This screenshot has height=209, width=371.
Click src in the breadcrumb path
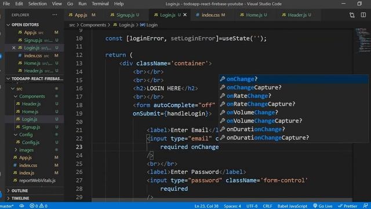72,25
